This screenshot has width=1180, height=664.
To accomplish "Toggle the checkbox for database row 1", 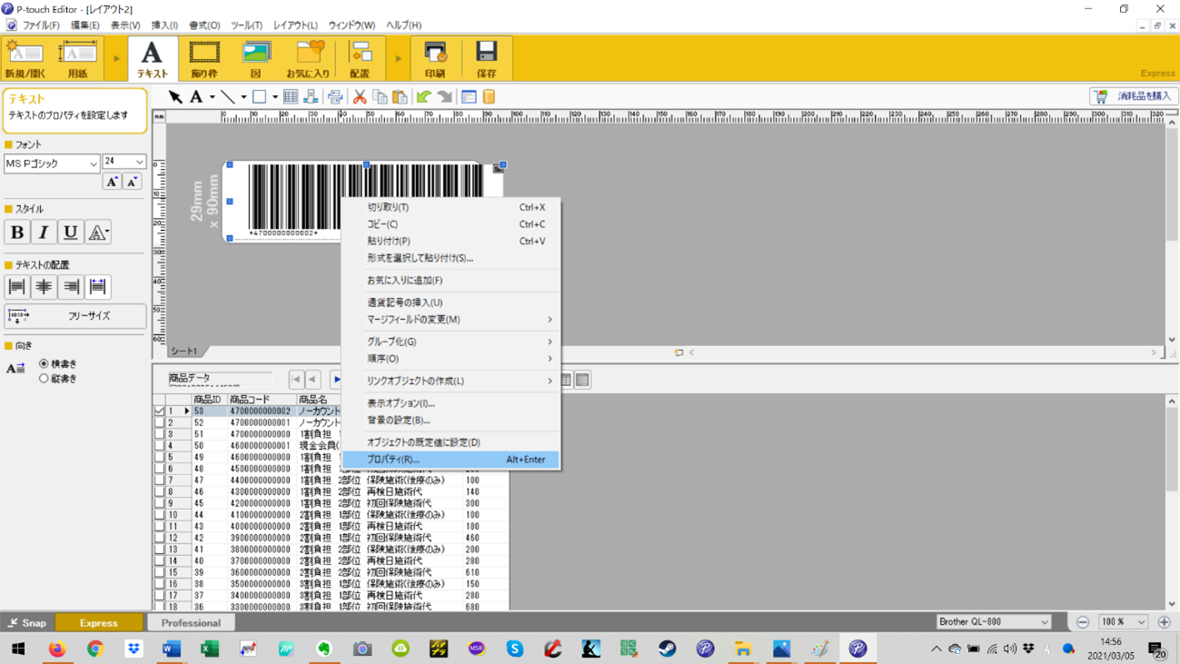I will pyautogui.click(x=160, y=411).
